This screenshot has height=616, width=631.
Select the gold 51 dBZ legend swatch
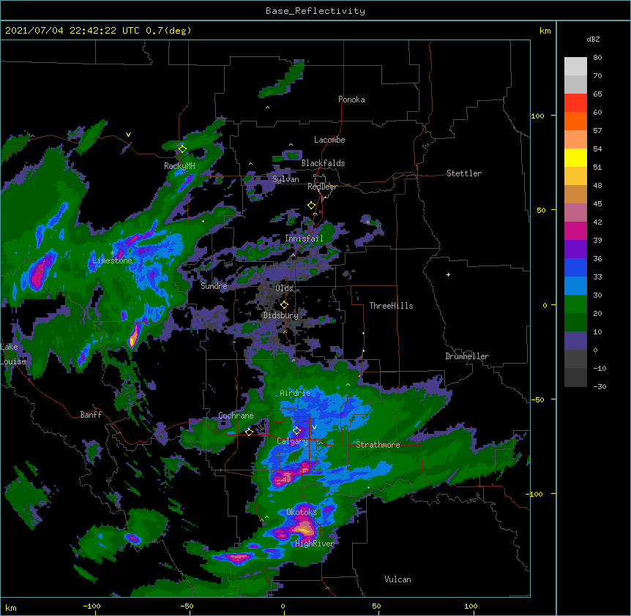pos(575,176)
